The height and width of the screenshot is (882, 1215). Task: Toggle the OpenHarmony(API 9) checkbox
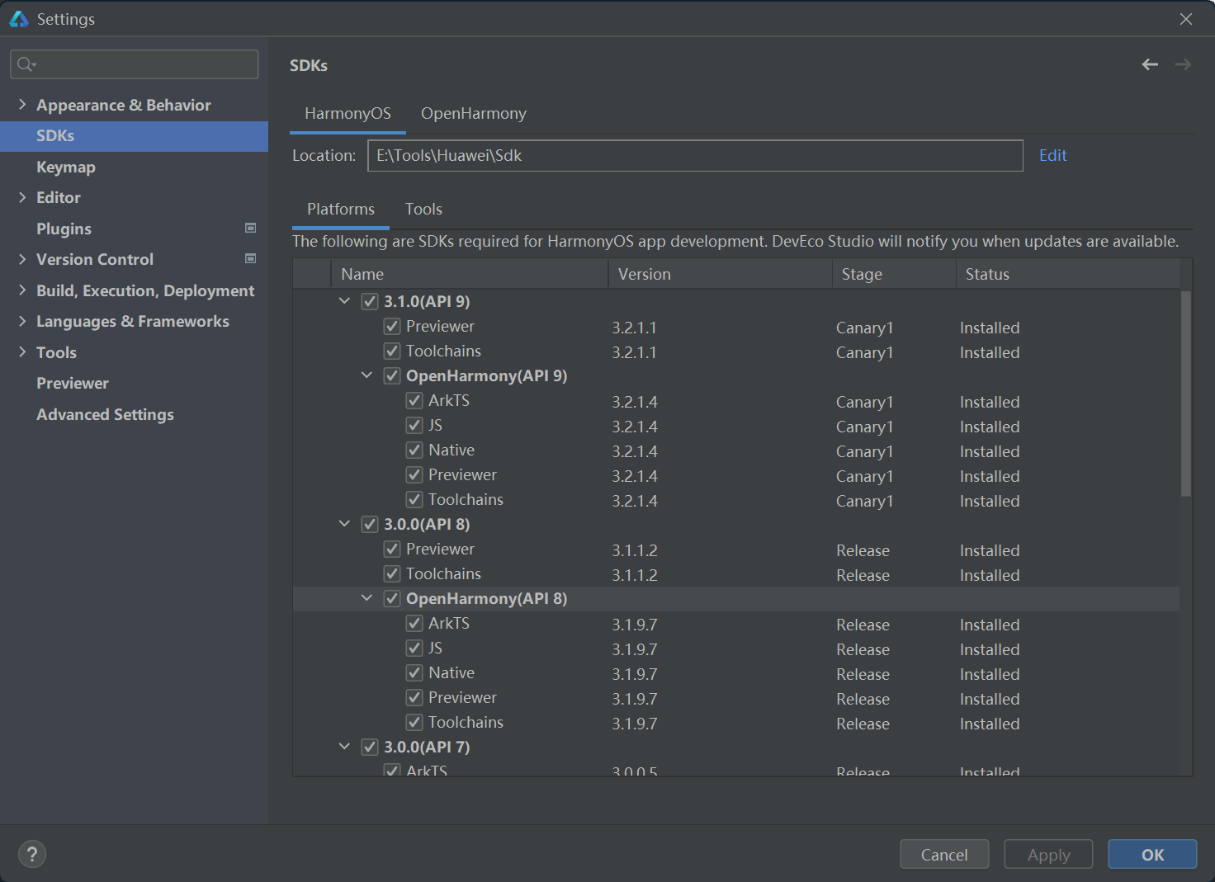tap(392, 376)
